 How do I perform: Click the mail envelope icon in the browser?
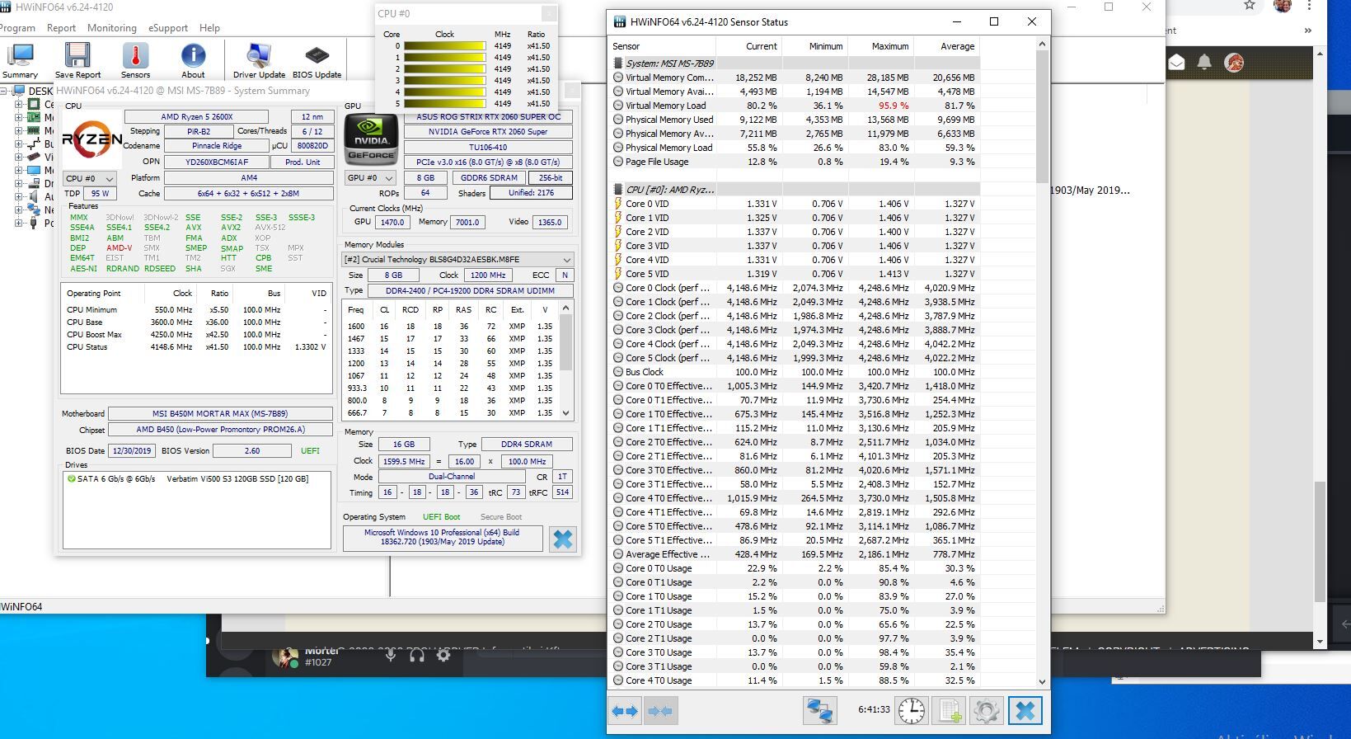pyautogui.click(x=1176, y=63)
